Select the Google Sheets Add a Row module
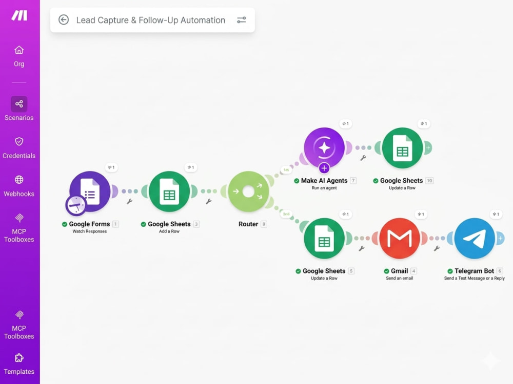 point(169,191)
